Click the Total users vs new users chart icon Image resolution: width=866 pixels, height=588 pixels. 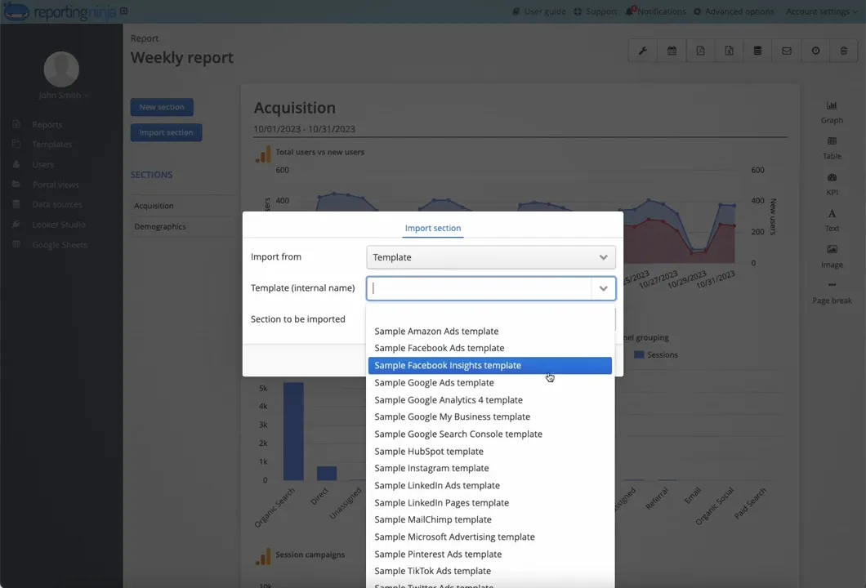263,154
